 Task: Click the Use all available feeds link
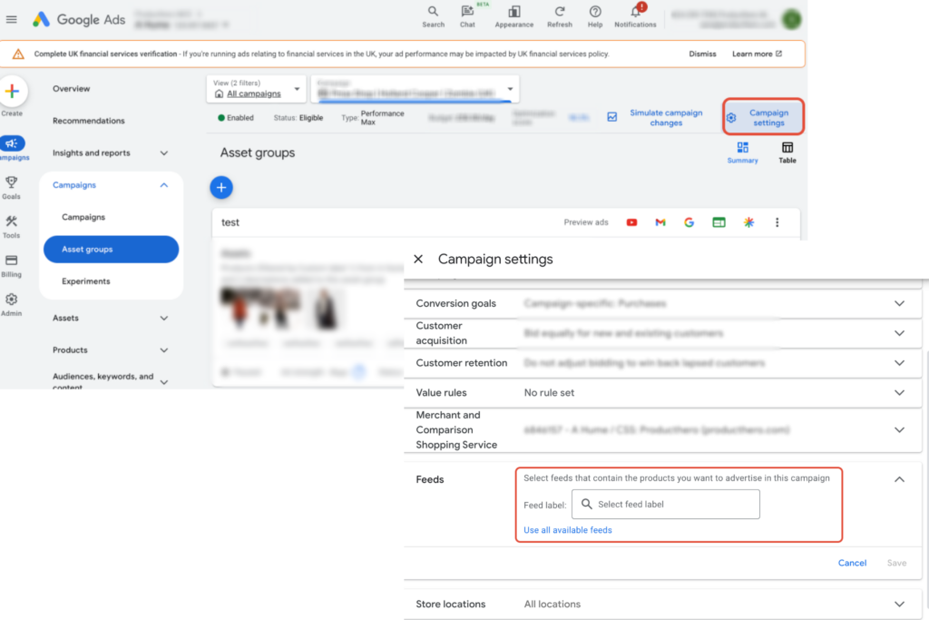coord(567,529)
